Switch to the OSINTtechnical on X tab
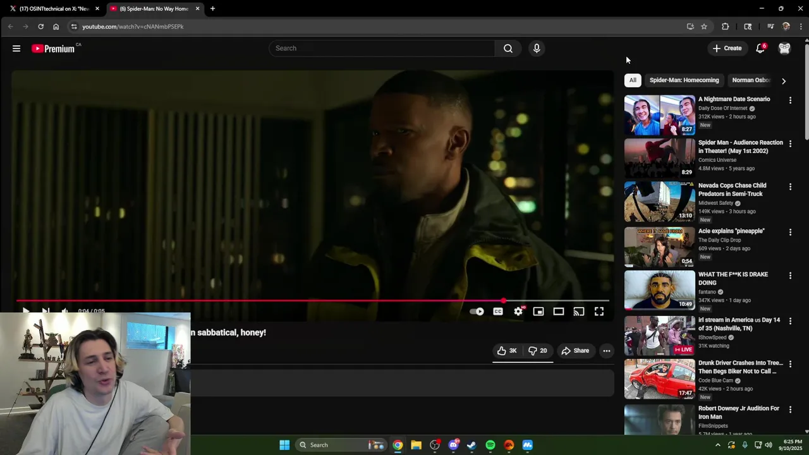Screen dimensions: 809x455 click(54, 9)
